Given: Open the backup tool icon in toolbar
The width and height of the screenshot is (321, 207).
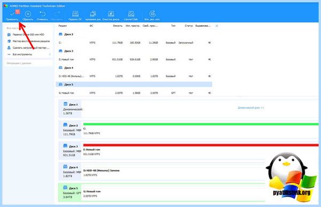Looking at the screenshot, I should (152, 16).
